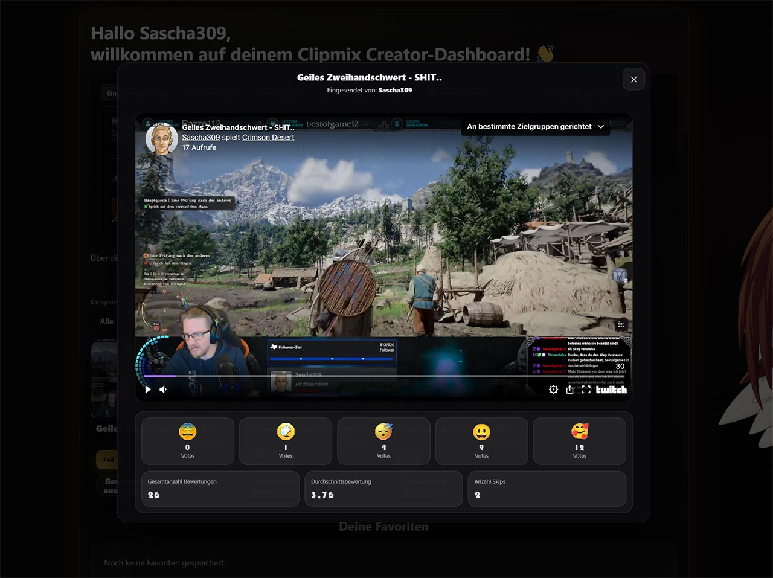The image size is (773, 578).
Task: Click the 'Hallo Sascha309,' greeting in the background
Action: pos(161,33)
